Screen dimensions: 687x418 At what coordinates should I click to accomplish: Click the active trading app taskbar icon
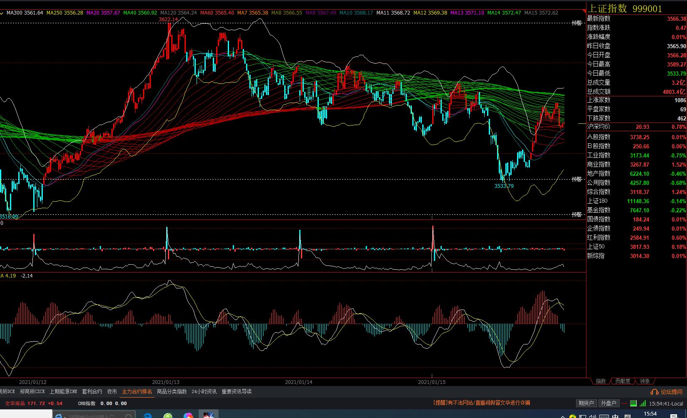click(209, 415)
